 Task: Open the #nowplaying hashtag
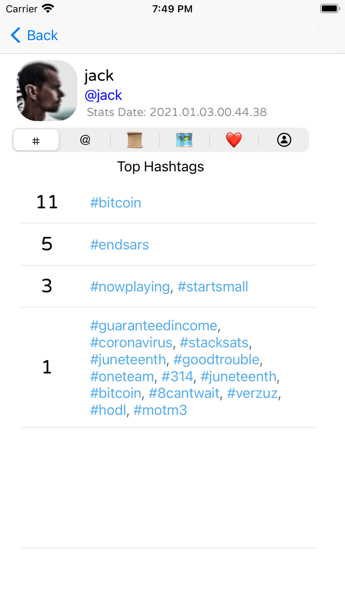tap(130, 287)
